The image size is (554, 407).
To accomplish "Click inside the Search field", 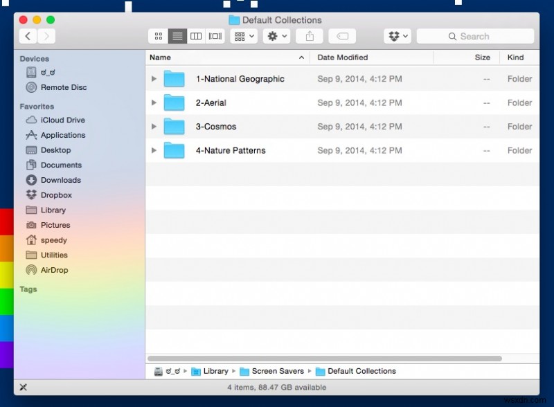I will point(475,36).
